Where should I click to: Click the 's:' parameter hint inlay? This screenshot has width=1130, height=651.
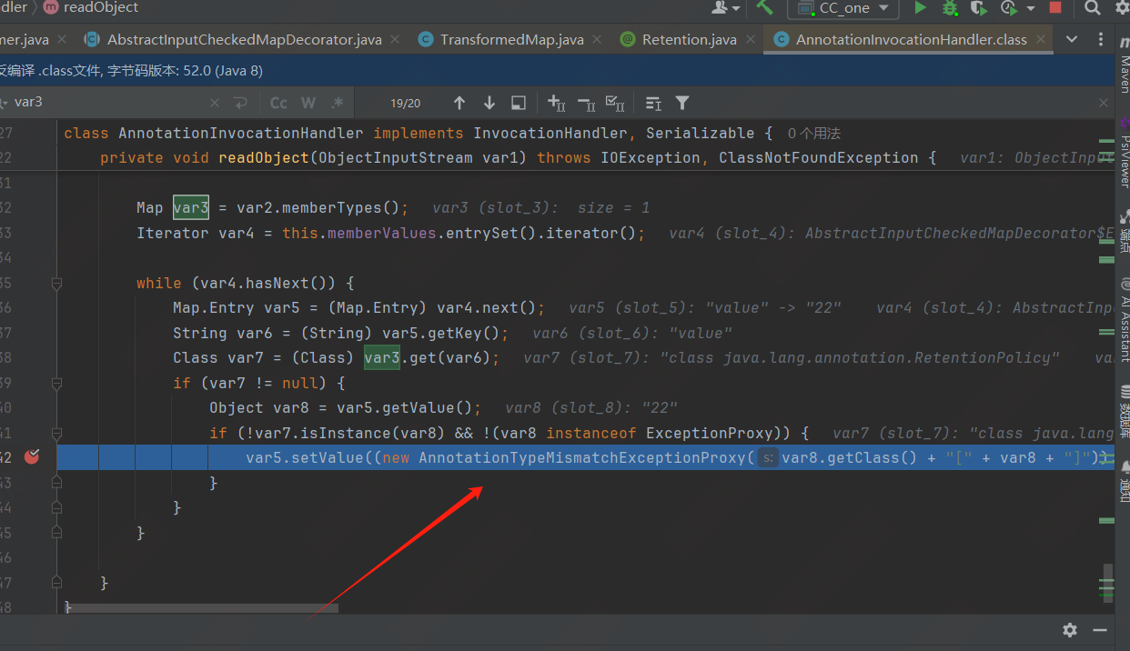click(x=767, y=457)
